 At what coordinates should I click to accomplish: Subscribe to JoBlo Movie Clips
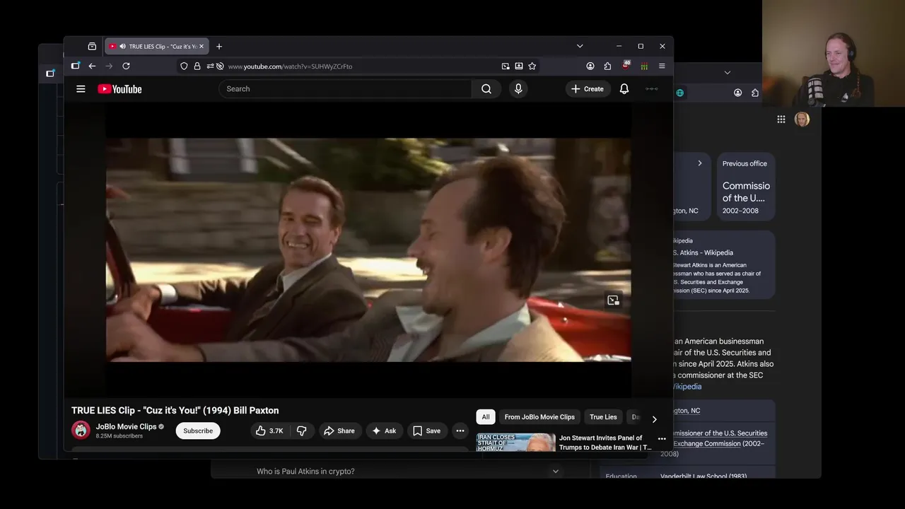point(198,431)
